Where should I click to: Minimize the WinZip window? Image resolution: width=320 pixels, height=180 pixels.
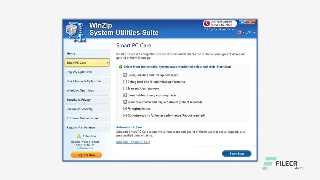coord(242,22)
